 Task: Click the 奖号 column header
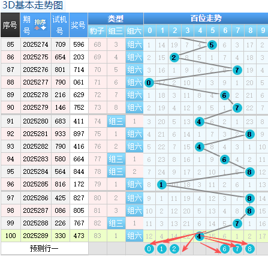coord(79,25)
